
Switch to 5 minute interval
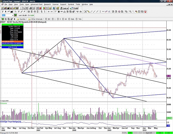pos(59,19)
